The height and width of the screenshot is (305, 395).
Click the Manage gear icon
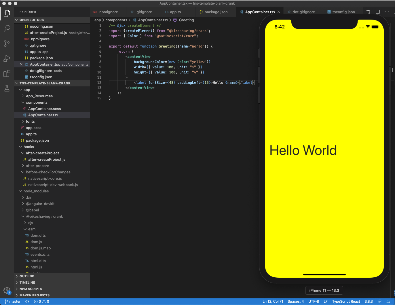(x=7, y=290)
